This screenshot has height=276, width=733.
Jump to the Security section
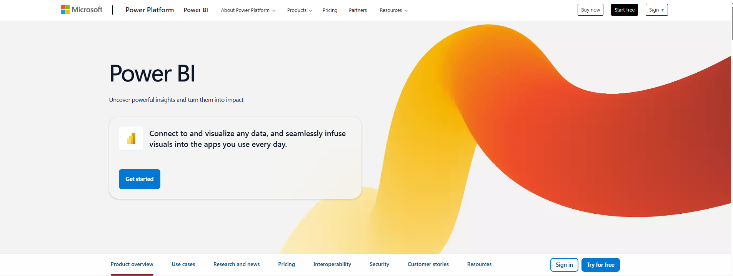pos(379,264)
